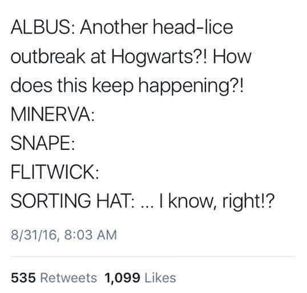
Task: Click the divider line above the retweet count
Action: tap(153, 257)
